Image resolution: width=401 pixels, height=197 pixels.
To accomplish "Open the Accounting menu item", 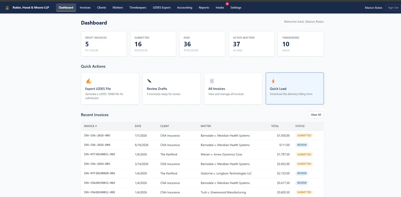I will (x=184, y=7).
